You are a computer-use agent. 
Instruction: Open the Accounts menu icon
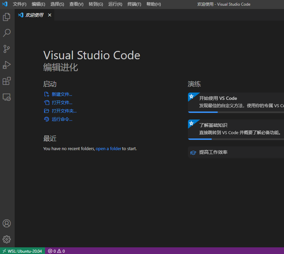7,223
